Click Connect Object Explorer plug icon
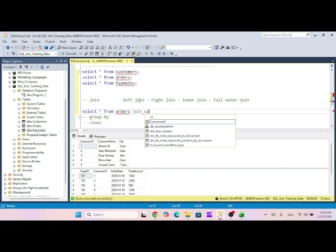 [x=21, y=67]
